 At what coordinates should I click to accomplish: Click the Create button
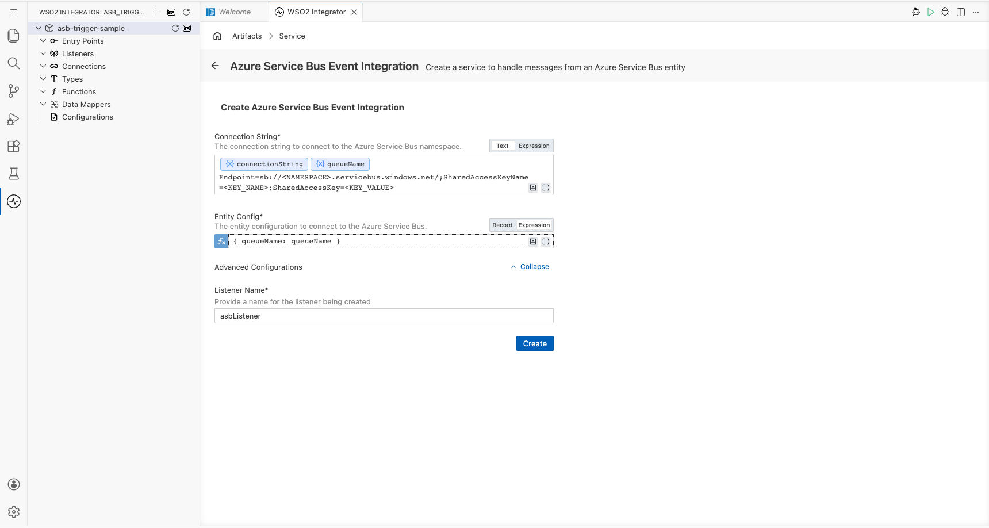[535, 343]
